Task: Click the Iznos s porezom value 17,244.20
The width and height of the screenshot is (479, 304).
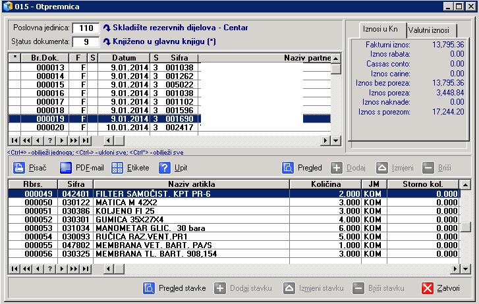Action: (x=448, y=112)
